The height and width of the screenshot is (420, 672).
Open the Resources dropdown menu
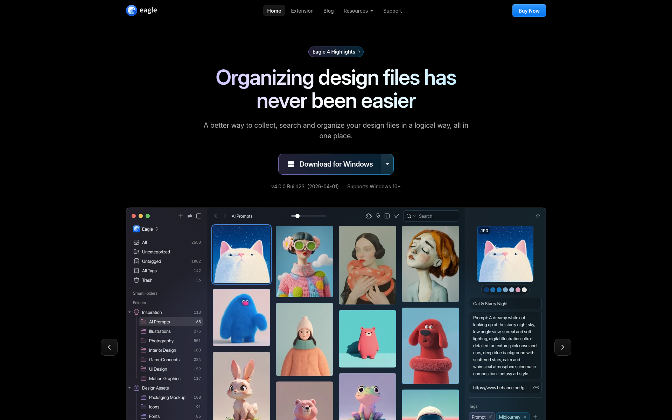click(358, 11)
